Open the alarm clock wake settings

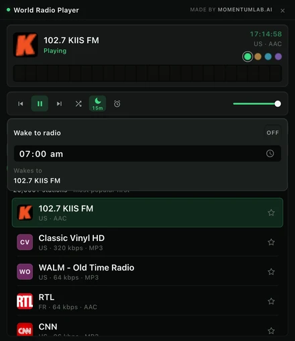117,103
